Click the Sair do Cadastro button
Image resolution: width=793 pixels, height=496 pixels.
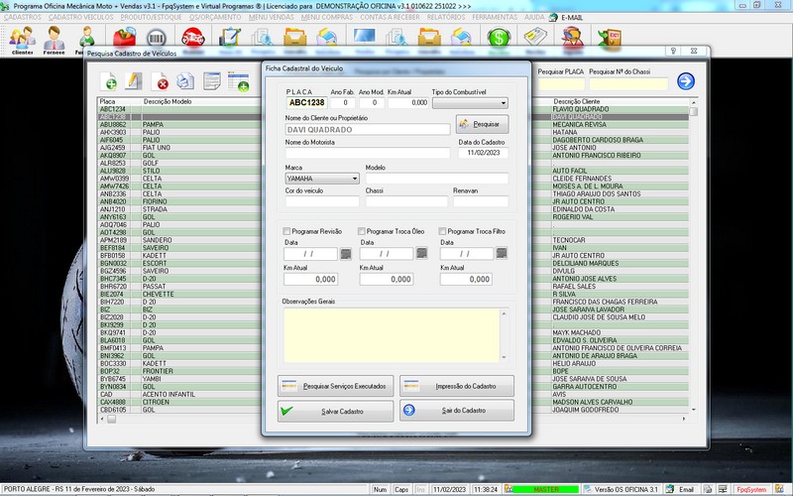coord(457,411)
